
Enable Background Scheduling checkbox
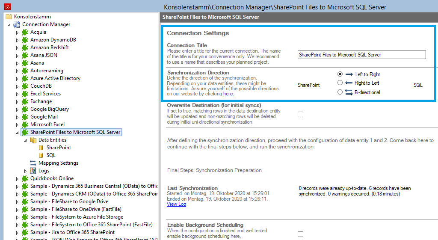(300, 234)
